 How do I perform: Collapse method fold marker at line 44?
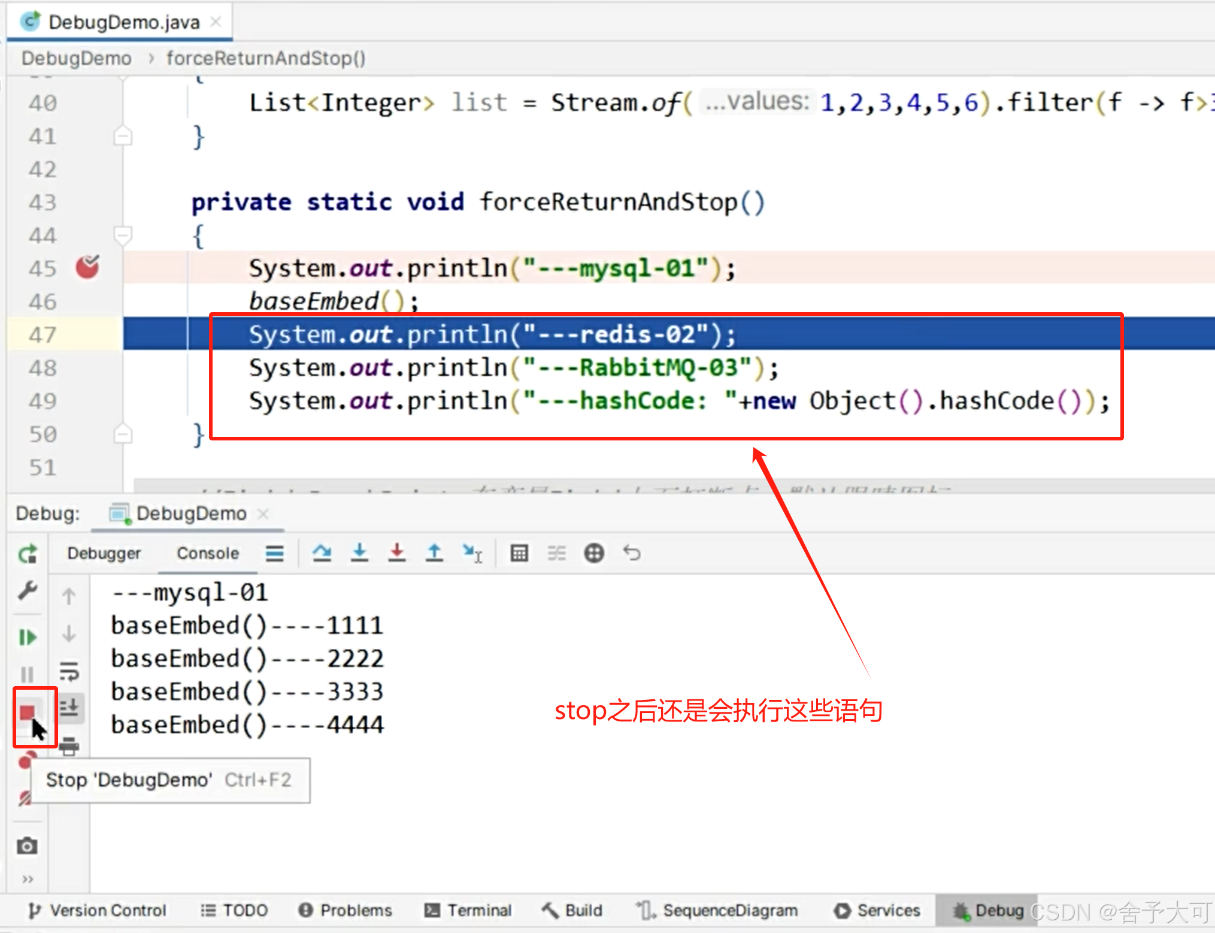click(123, 234)
